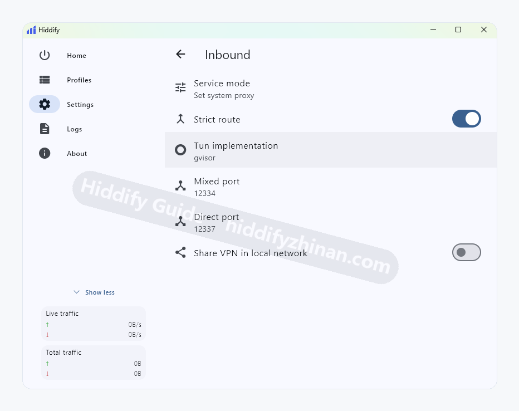This screenshot has height=411, width=519.
Task: Click the Service mode sliders icon
Action: tap(180, 87)
